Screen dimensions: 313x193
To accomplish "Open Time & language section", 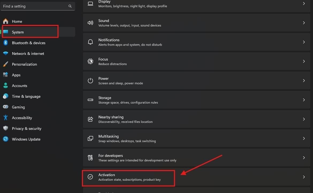I will pos(38,96).
